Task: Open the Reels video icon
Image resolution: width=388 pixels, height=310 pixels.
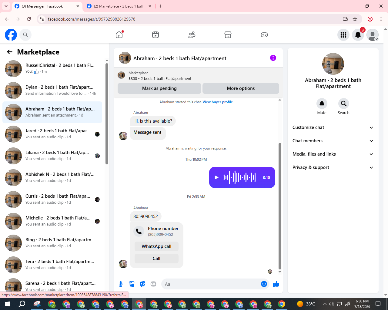Action: click(x=156, y=35)
